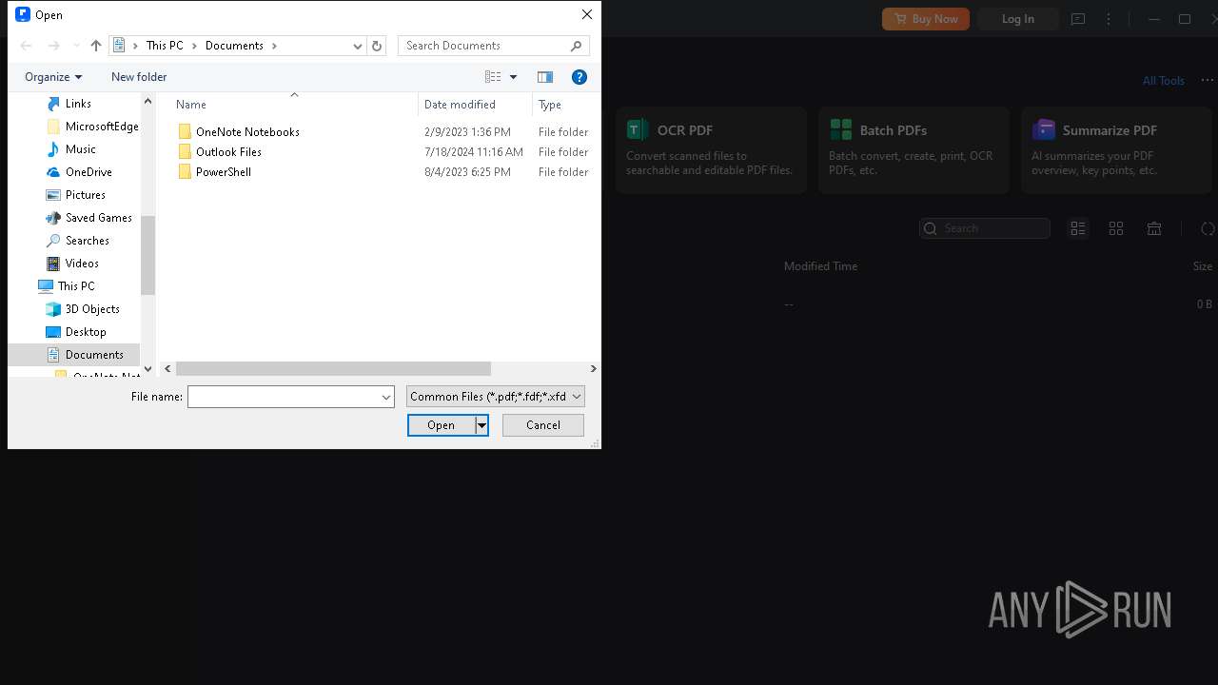Expand the address bar history dropdown
This screenshot has height=685, width=1218.
(358, 46)
